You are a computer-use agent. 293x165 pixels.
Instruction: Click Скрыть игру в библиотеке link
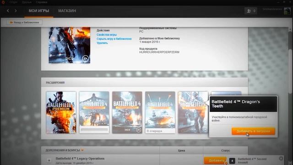(114, 38)
